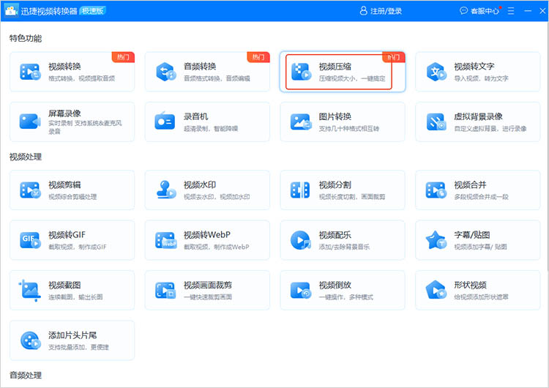Viewport: 549px width, 388px height.
Task: Click the 字幕/贴图 title text
Action: click(472, 234)
